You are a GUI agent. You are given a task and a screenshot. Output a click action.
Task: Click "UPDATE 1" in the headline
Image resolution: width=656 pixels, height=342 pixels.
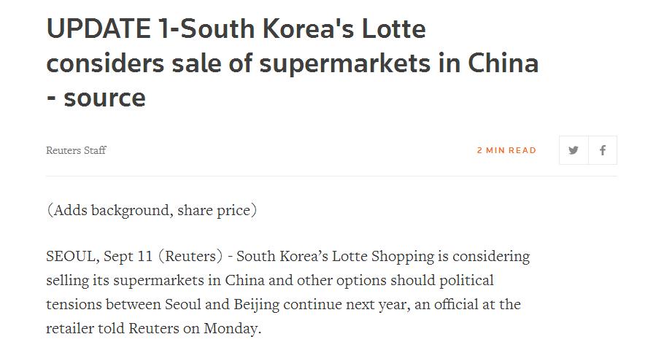click(x=107, y=29)
